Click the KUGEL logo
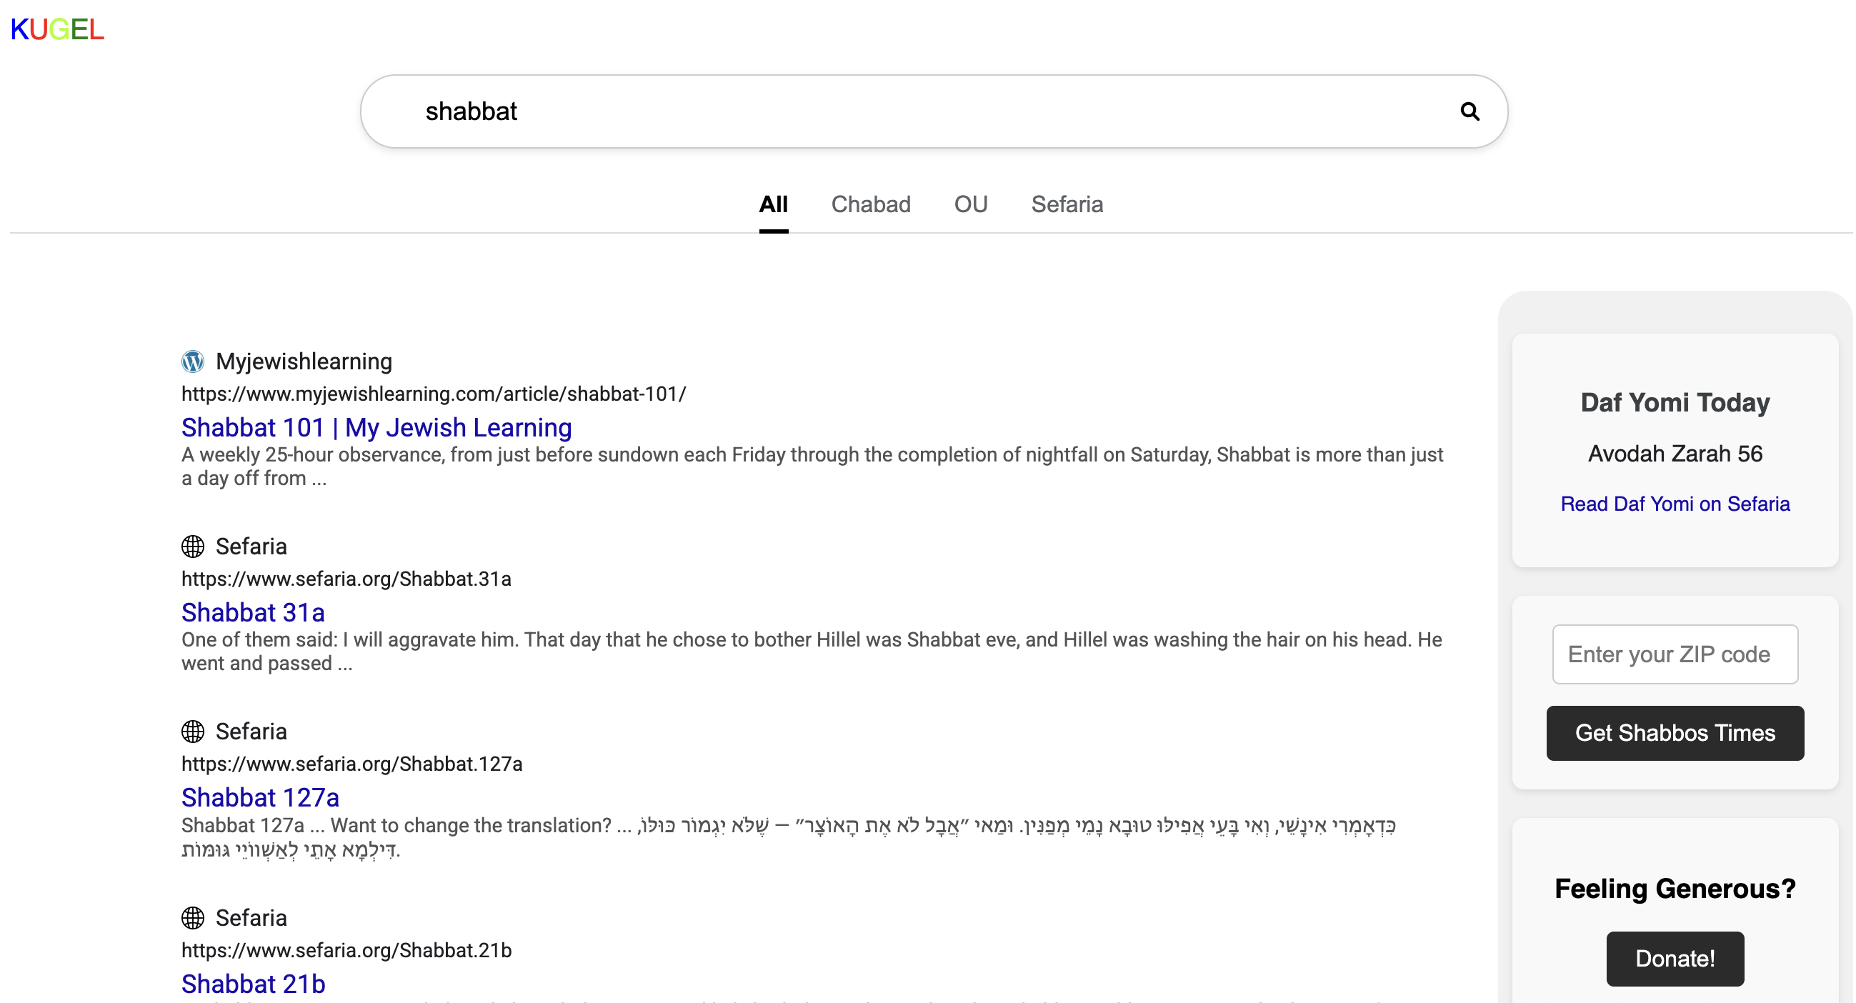Image resolution: width=1856 pixels, height=1003 pixels. pos(57,29)
